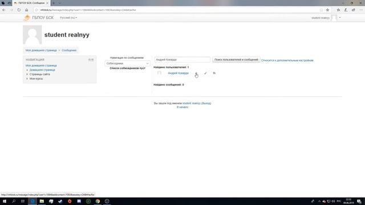Click the student realnyy link in the footer

coord(192,103)
